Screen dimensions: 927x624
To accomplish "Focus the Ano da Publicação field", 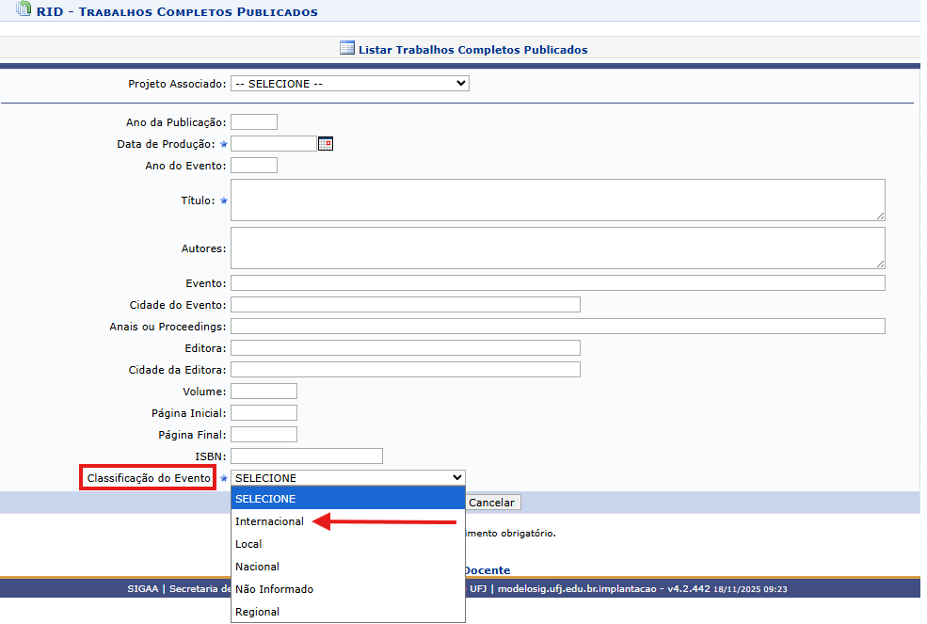I will (x=254, y=121).
